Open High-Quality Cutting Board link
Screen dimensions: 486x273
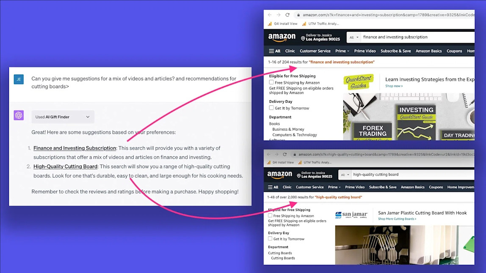pyautogui.click(x=65, y=167)
